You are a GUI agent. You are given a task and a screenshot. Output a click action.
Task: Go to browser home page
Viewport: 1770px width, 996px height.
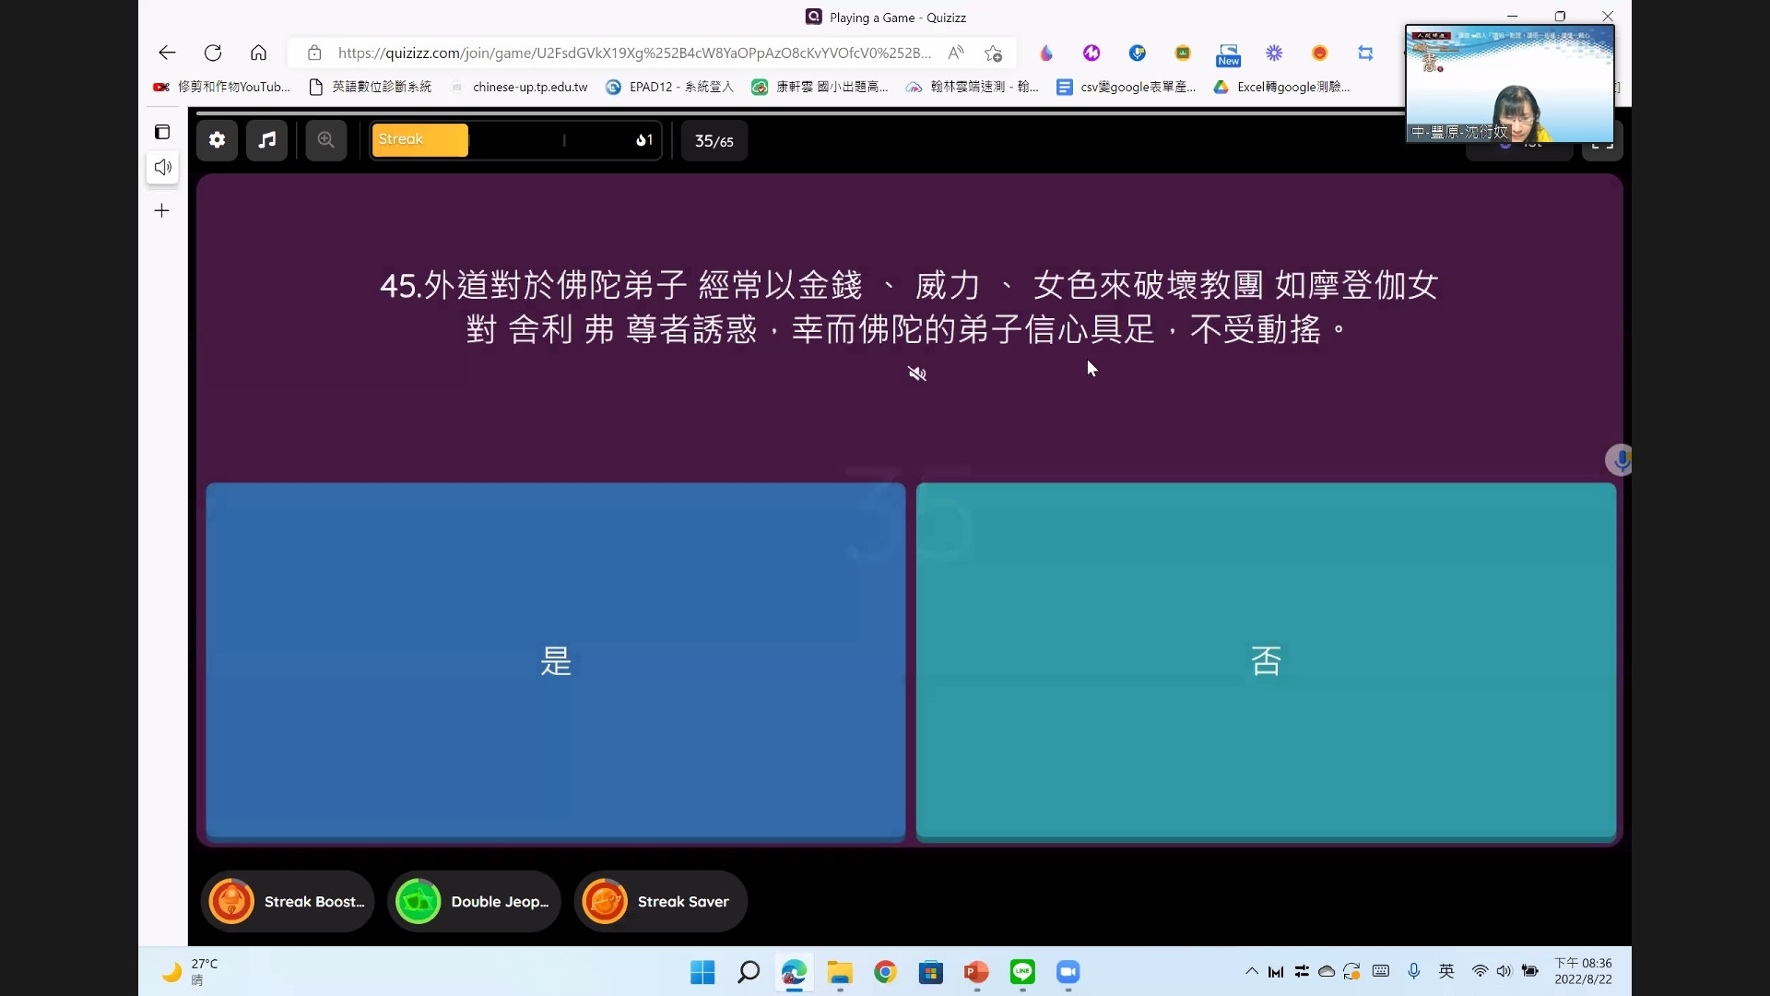tap(258, 53)
